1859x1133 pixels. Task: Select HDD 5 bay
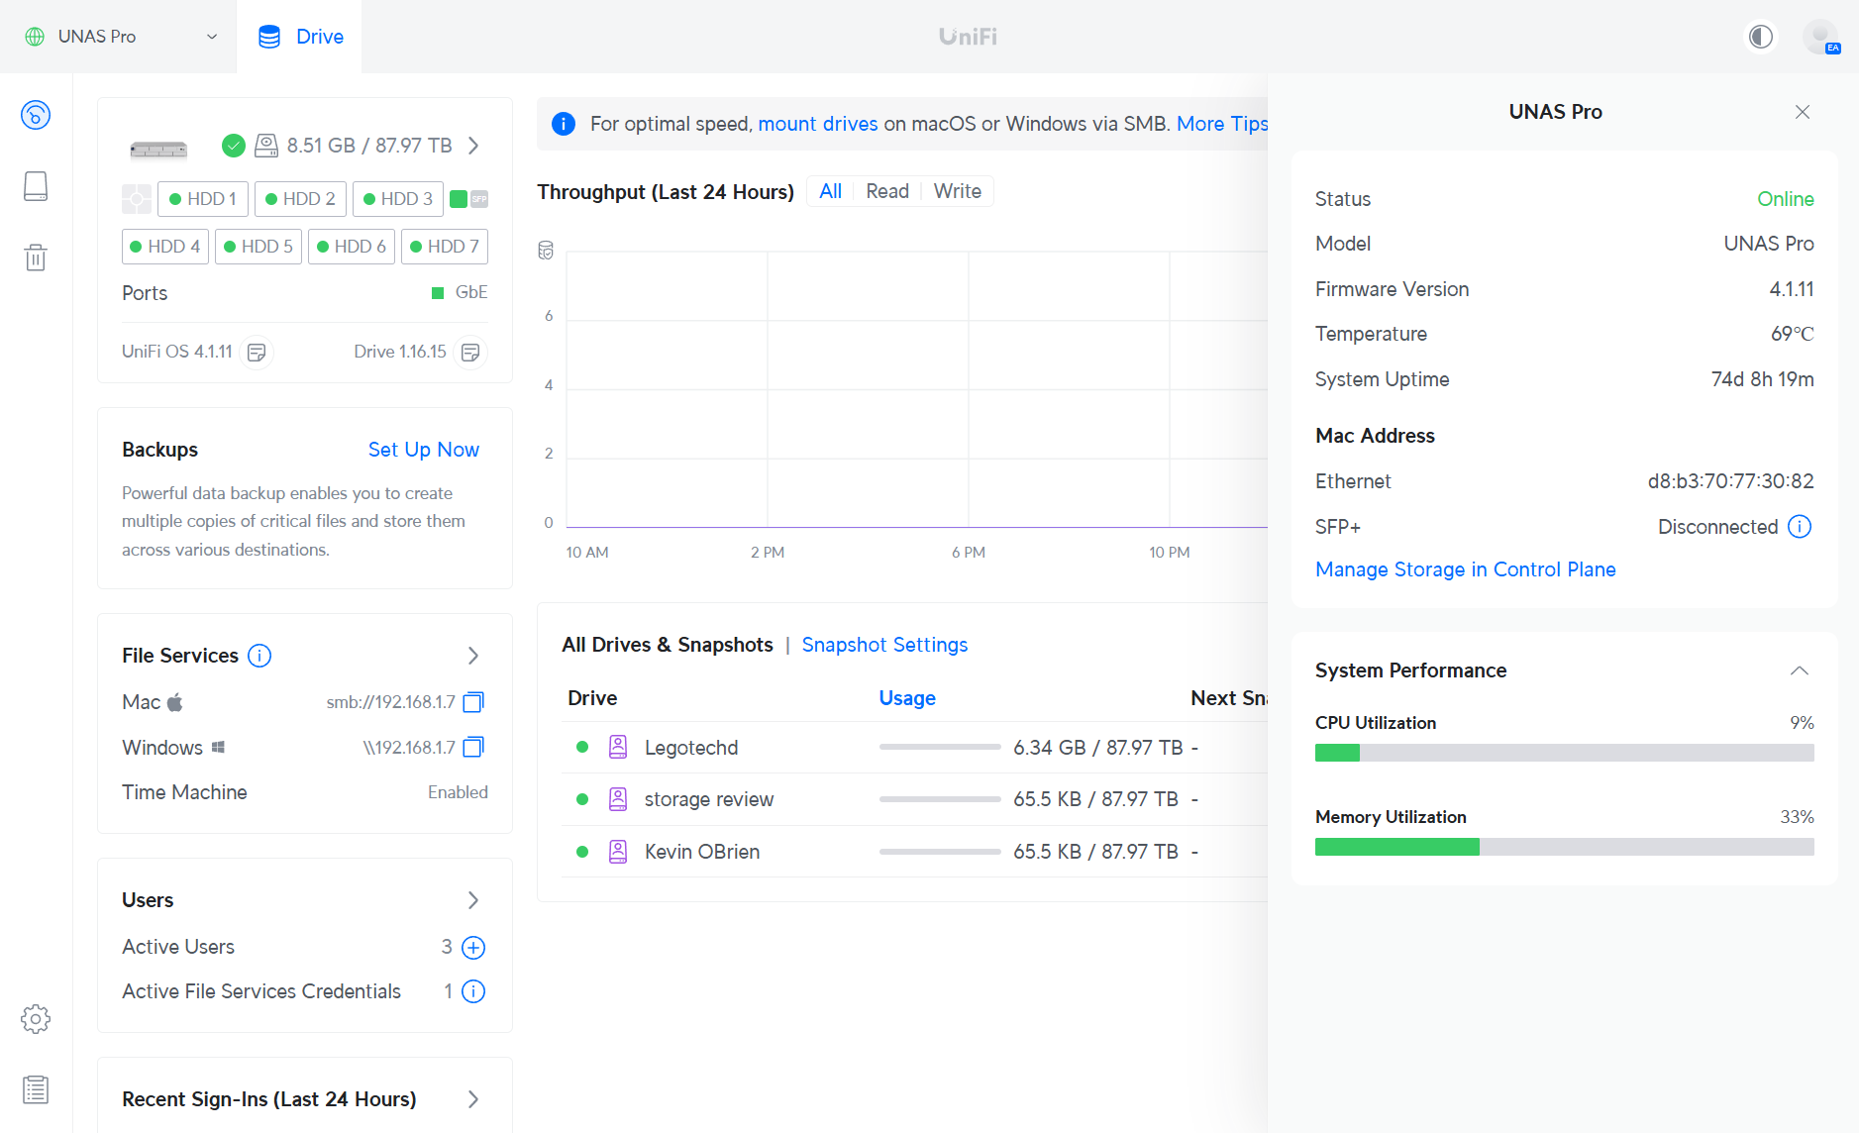pyautogui.click(x=258, y=247)
